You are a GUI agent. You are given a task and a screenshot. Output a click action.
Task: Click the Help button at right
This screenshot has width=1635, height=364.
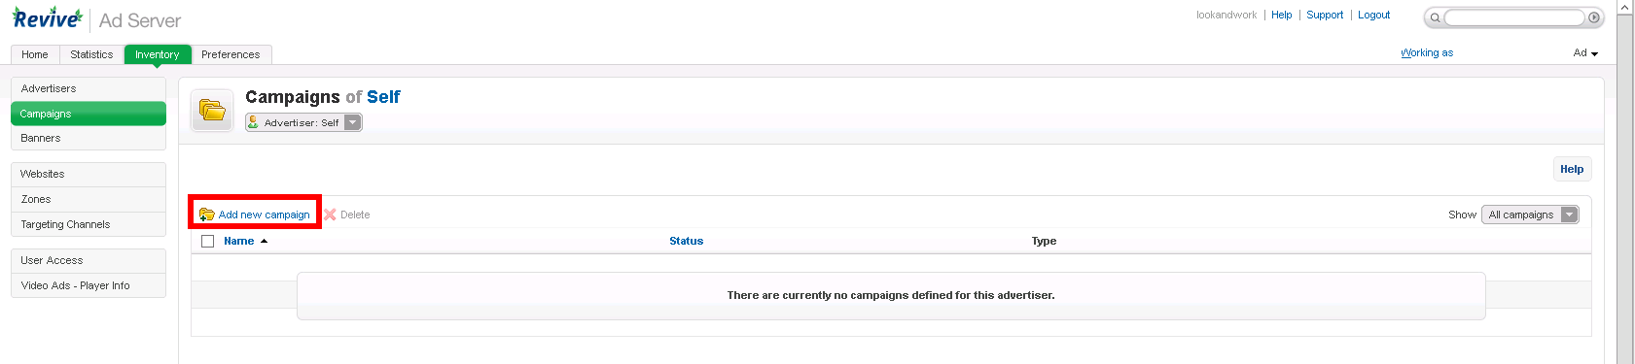(1572, 169)
